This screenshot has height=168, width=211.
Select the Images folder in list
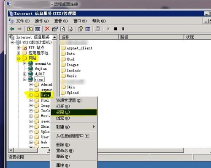coord(73,65)
